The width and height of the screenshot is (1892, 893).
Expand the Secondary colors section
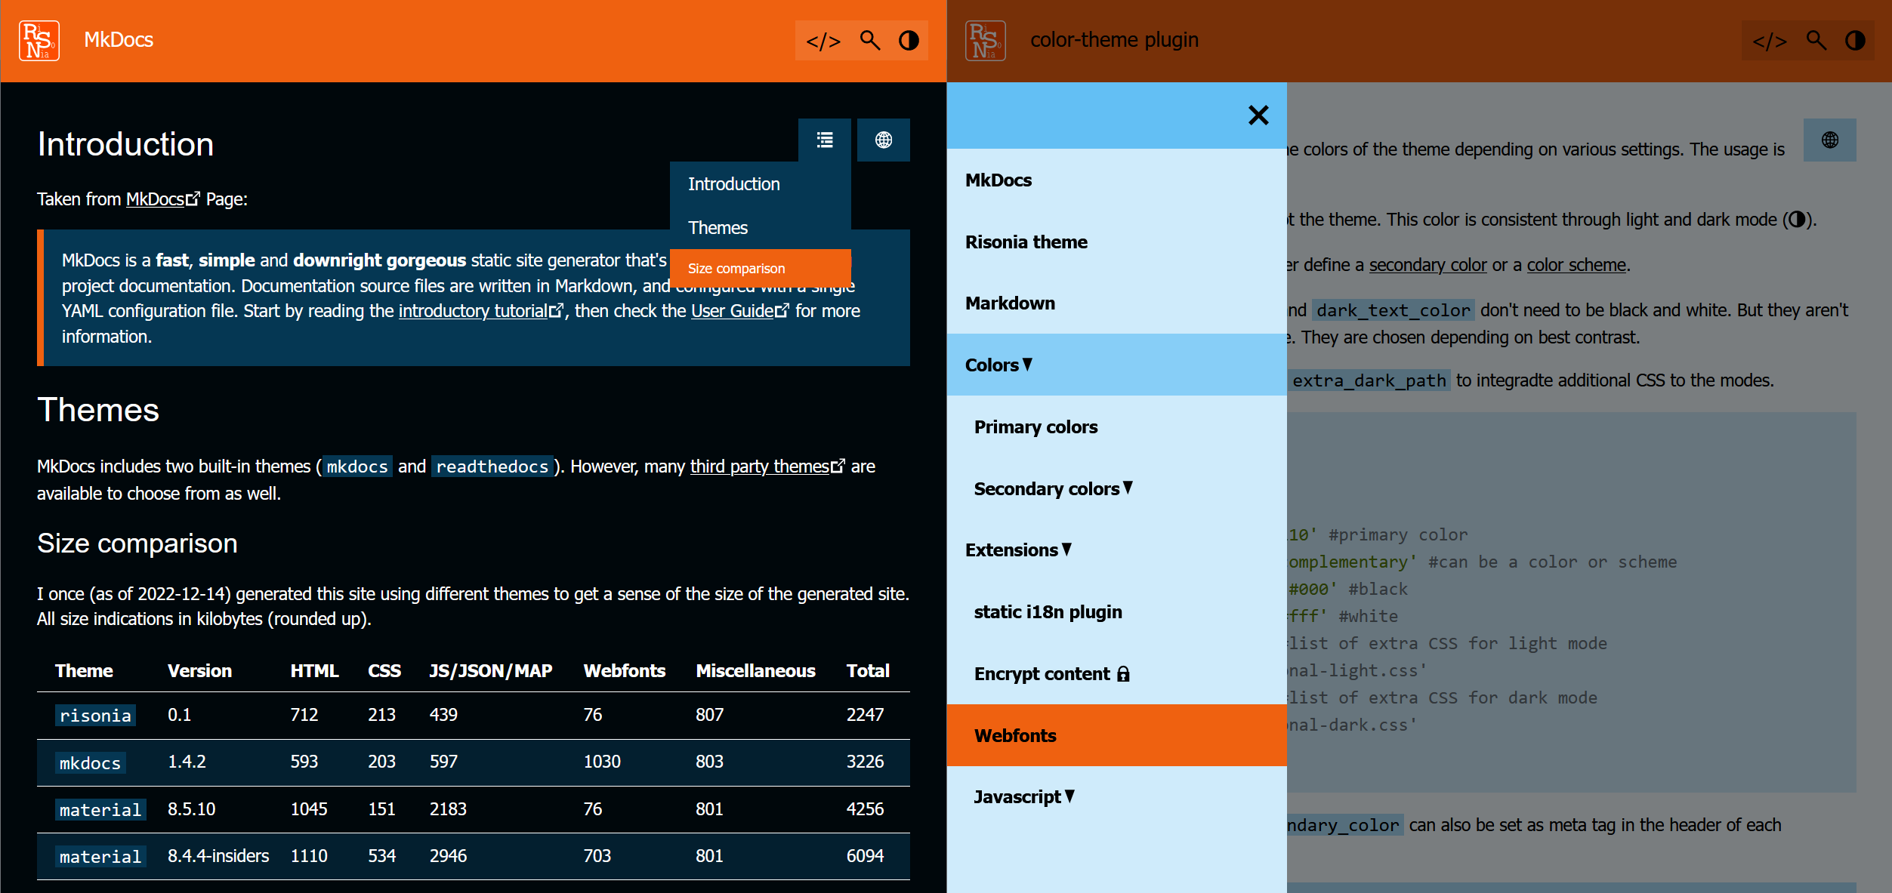(1052, 488)
